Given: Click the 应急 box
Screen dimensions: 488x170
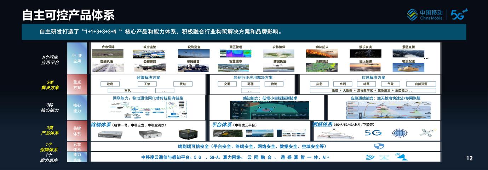Looking at the screenshot, I should (319, 84).
